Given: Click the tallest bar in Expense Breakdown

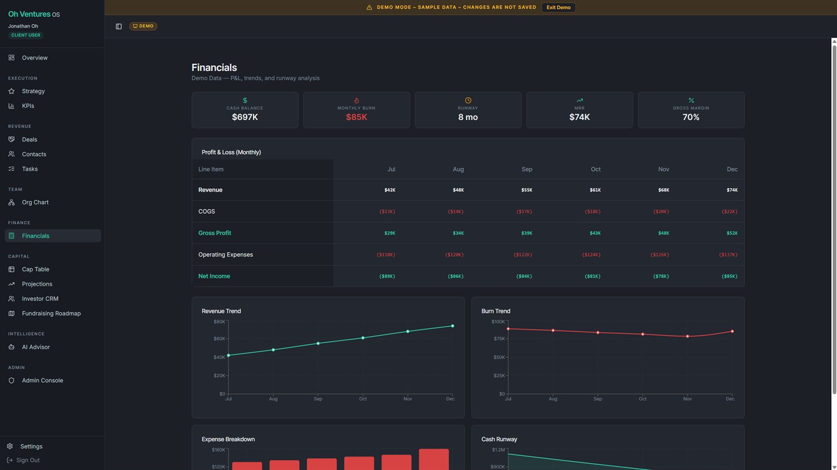Looking at the screenshot, I should pyautogui.click(x=434, y=459).
